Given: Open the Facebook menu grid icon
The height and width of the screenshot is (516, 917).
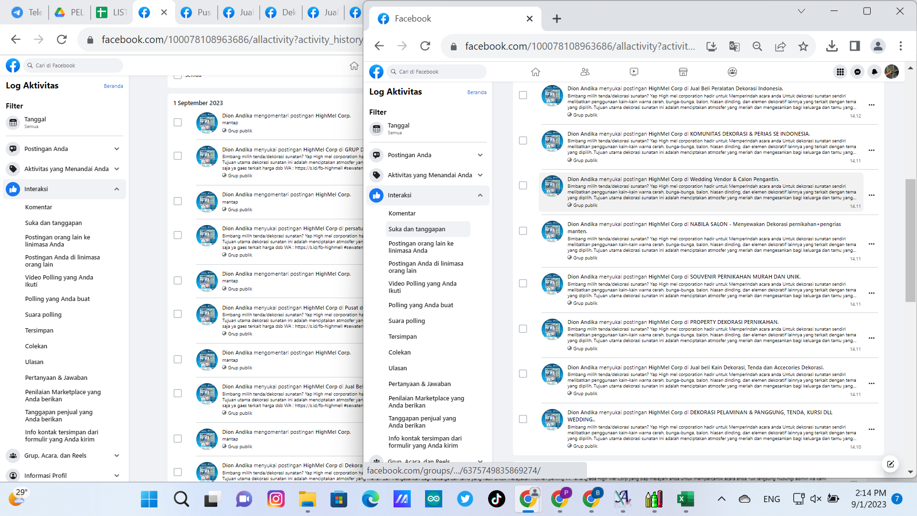Looking at the screenshot, I should 840,72.
